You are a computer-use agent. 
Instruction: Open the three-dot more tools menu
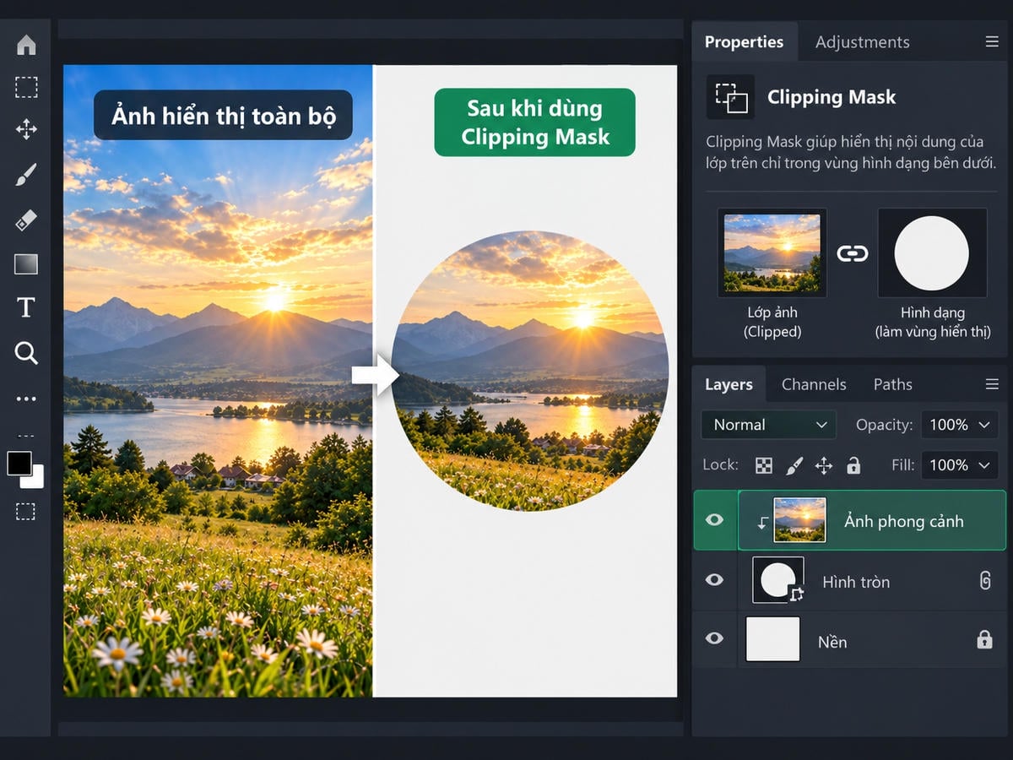coord(26,399)
